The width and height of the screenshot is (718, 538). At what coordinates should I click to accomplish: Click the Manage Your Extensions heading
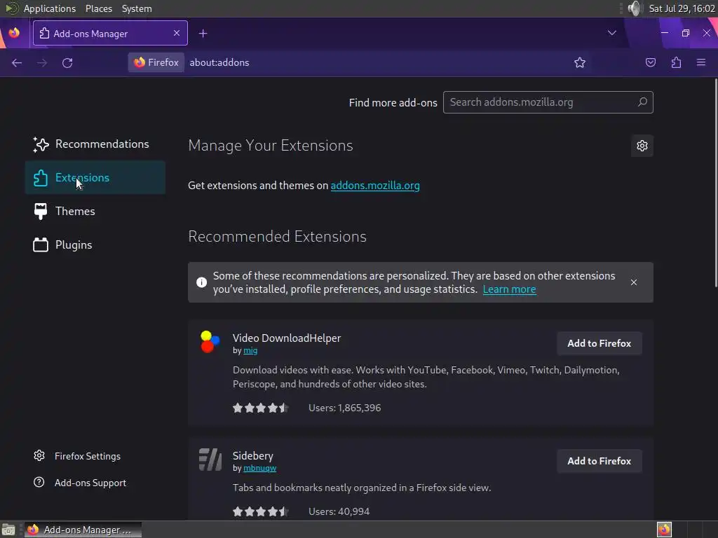point(271,146)
